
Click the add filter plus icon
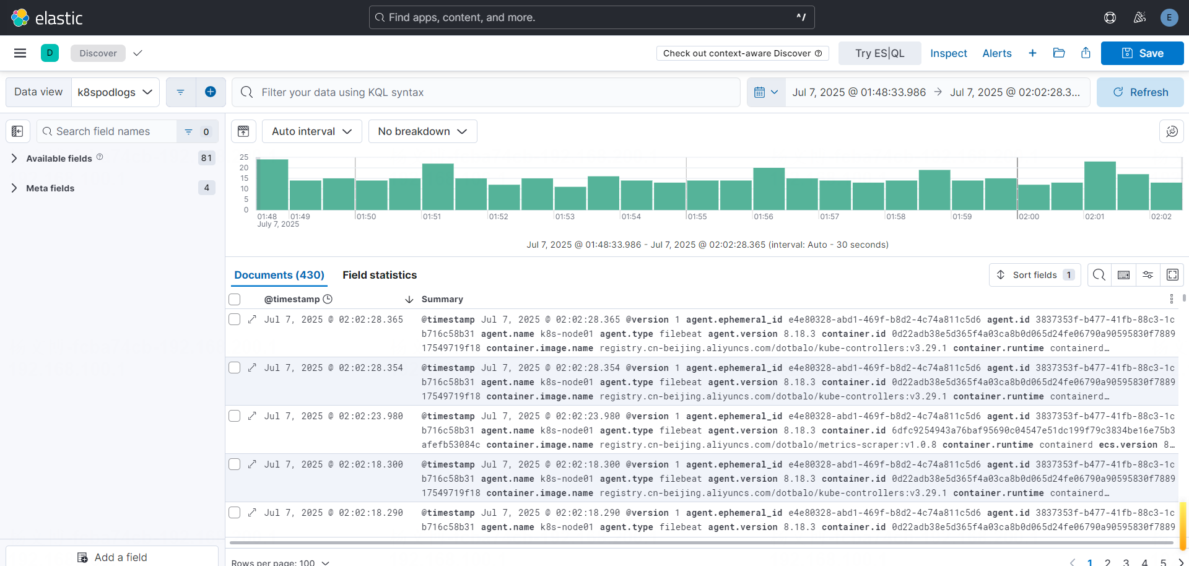pos(211,92)
